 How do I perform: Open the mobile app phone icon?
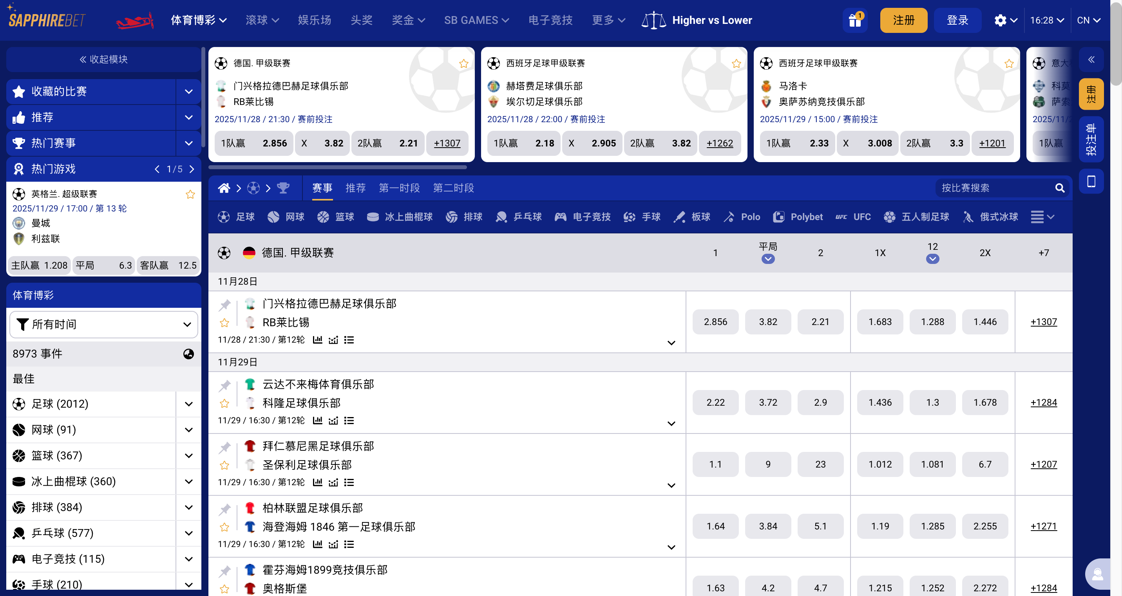click(x=1091, y=181)
